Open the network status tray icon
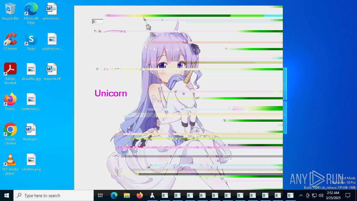 click(x=314, y=195)
